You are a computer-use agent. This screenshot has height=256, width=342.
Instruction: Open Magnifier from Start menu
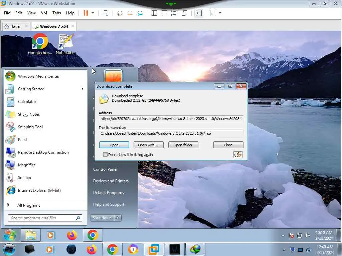coord(45,165)
